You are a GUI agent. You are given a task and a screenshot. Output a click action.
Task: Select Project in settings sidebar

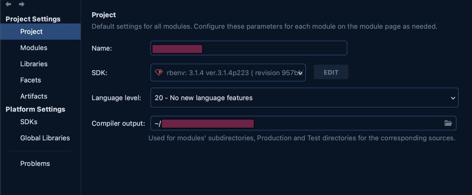[31, 31]
